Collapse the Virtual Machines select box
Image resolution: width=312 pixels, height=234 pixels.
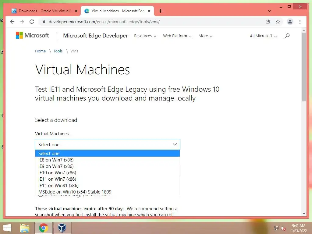tap(108, 144)
